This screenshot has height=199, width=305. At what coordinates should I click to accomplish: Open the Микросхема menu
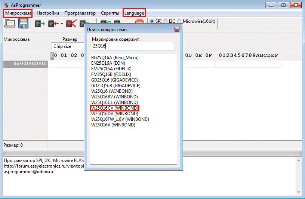tap(18, 13)
